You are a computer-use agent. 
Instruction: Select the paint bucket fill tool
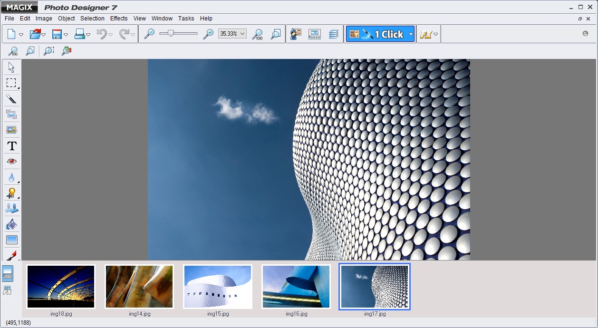12,224
